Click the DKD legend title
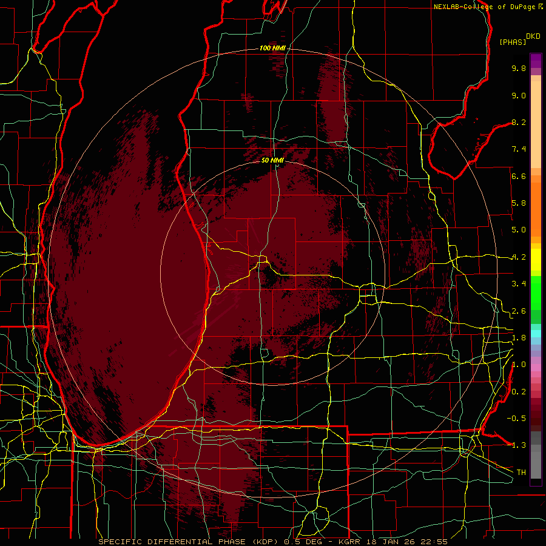Screen dimensions: 546x546 [x=533, y=36]
